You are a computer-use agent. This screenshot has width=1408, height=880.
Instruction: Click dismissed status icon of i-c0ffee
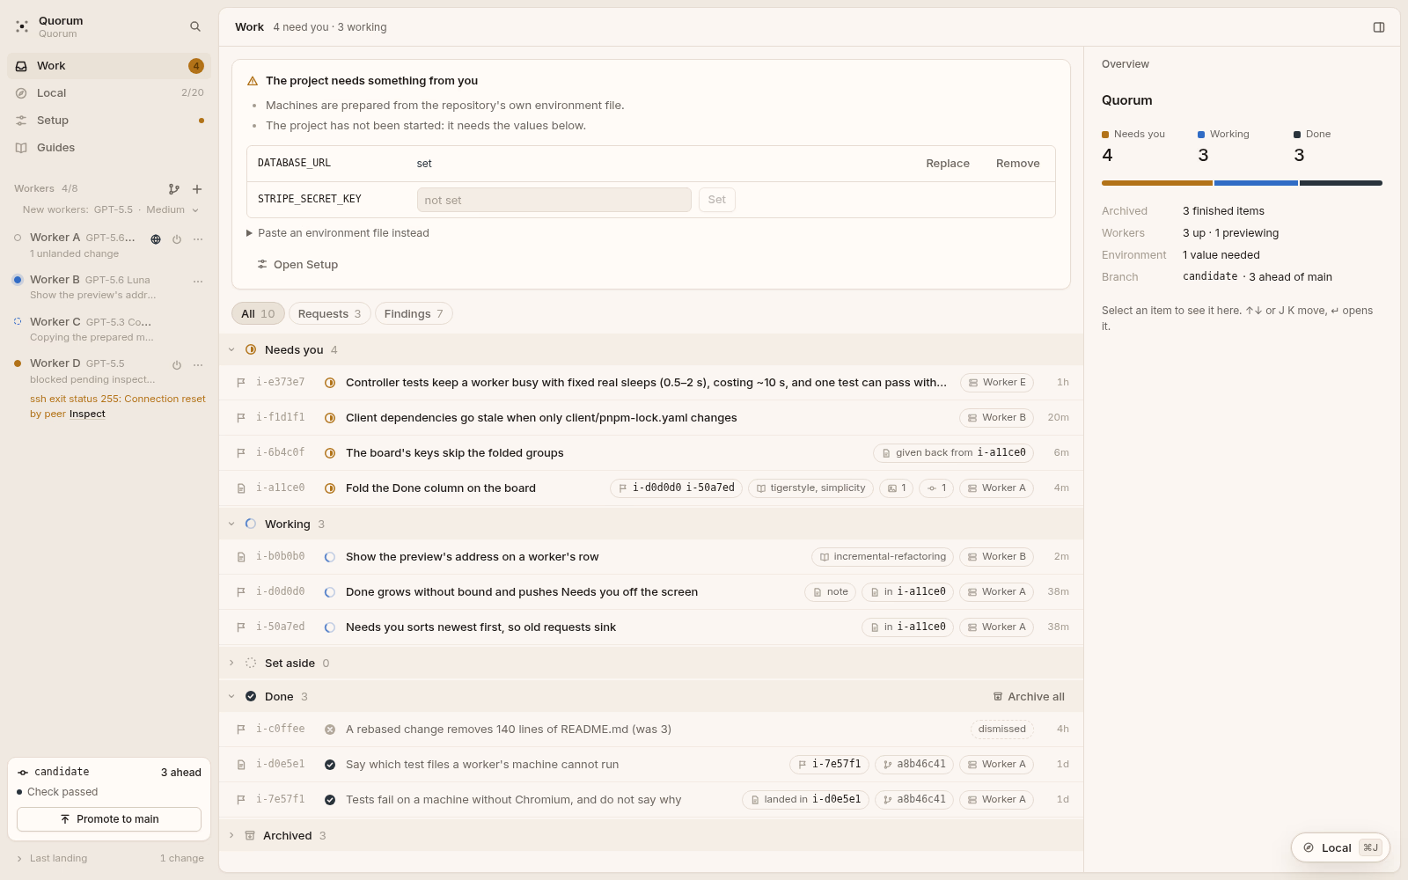(x=330, y=730)
